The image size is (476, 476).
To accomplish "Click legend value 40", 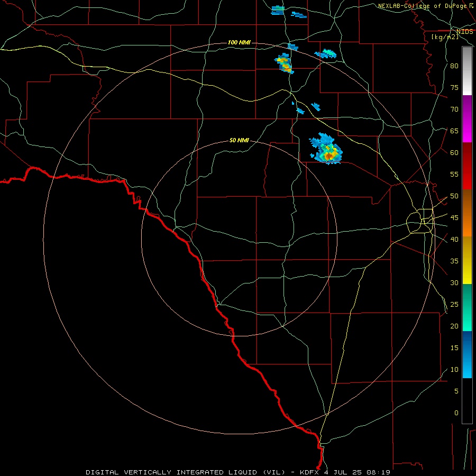I will 454,239.
